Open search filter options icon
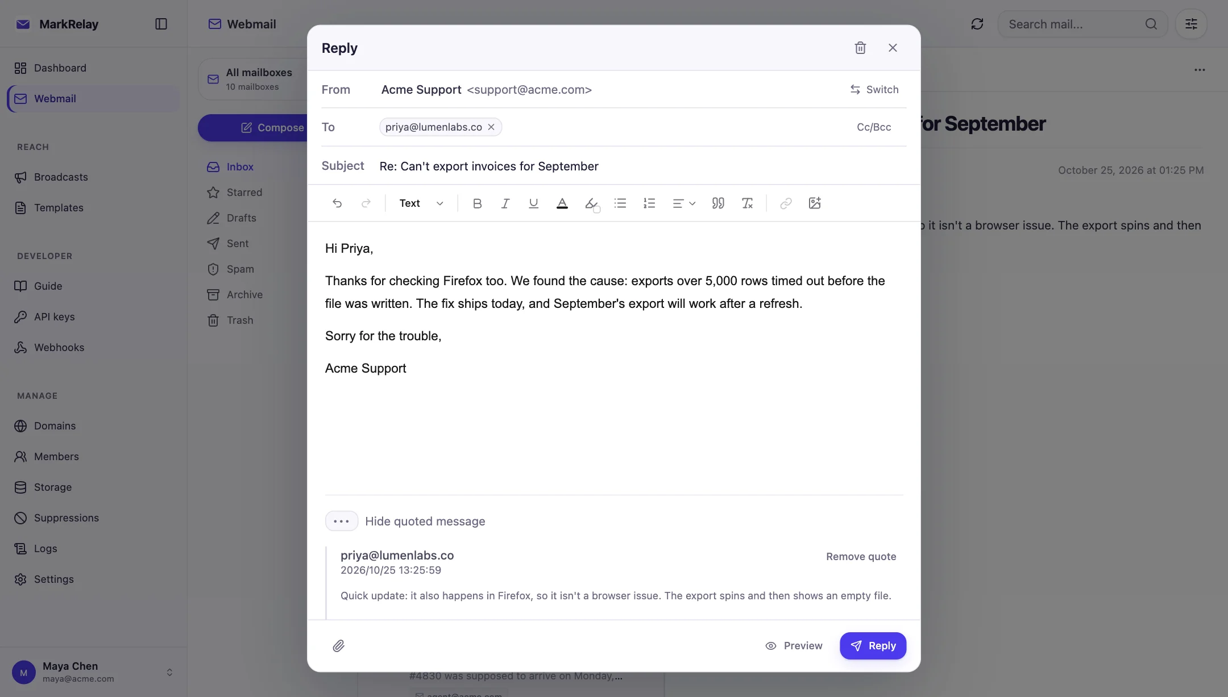The width and height of the screenshot is (1228, 697). point(1191,24)
